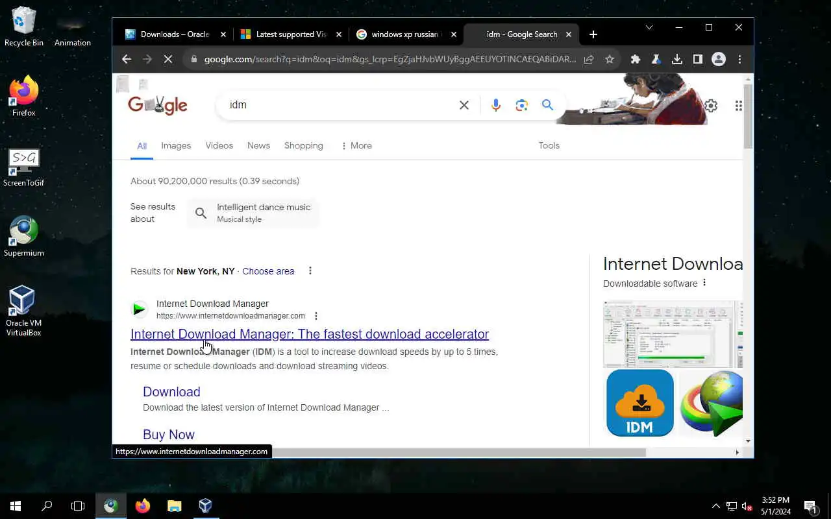This screenshot has width=831, height=519.
Task: Click Choose area link
Action: click(268, 271)
